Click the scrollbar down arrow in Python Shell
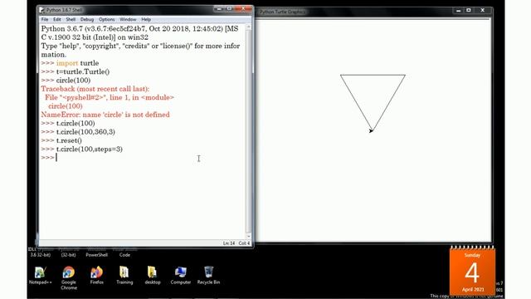 [249, 236]
